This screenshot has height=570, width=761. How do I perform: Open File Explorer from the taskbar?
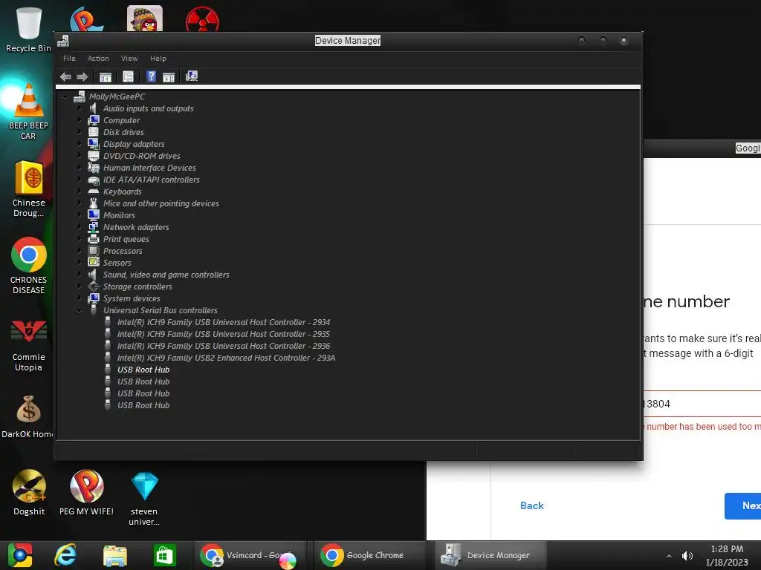coord(115,555)
